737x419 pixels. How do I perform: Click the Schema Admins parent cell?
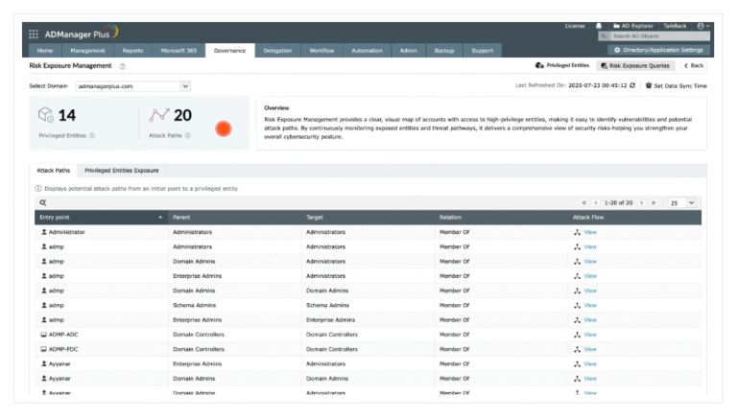coord(234,305)
